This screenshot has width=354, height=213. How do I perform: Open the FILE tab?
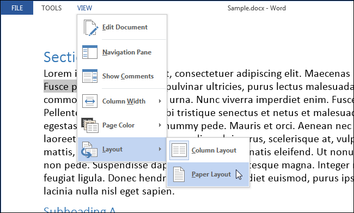pos(17,8)
